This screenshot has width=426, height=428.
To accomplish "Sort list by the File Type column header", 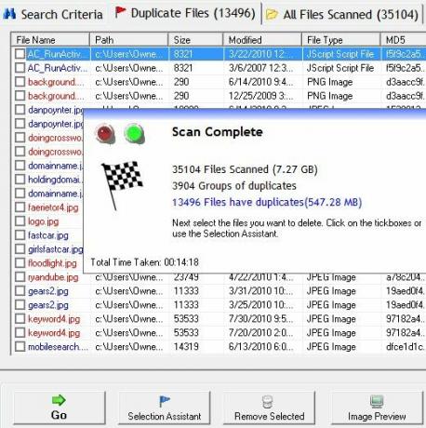I will click(x=340, y=40).
